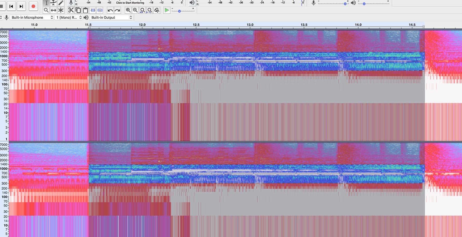Toggle zoom with last magnifier icon
The width and height of the screenshot is (462, 237).
[157, 10]
